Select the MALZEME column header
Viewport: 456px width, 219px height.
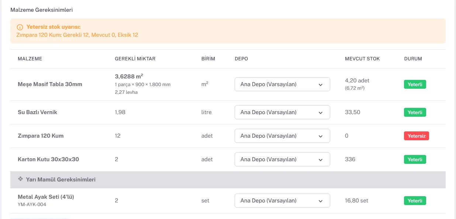30,59
